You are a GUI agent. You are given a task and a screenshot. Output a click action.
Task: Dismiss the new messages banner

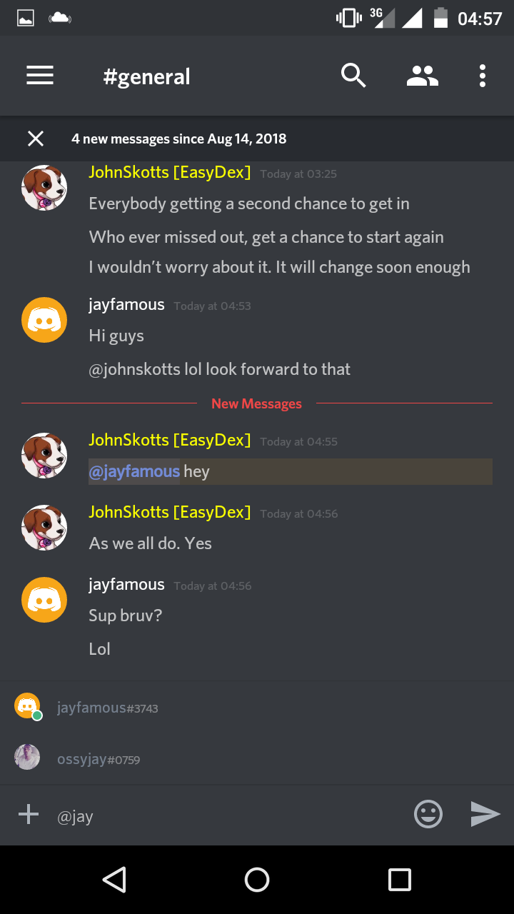36,139
